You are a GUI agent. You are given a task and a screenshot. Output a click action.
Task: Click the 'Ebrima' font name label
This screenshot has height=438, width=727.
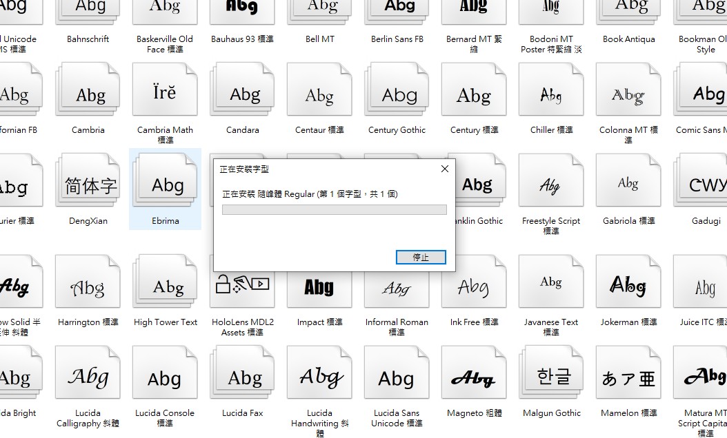165,221
